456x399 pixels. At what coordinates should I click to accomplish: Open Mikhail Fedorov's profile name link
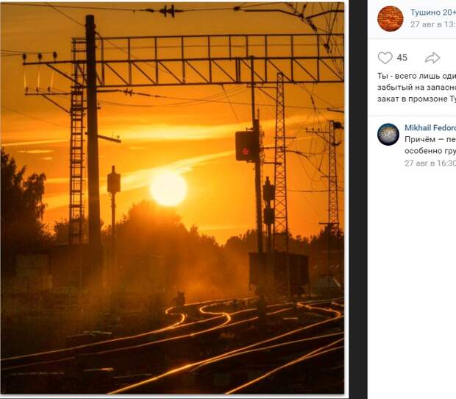point(430,127)
